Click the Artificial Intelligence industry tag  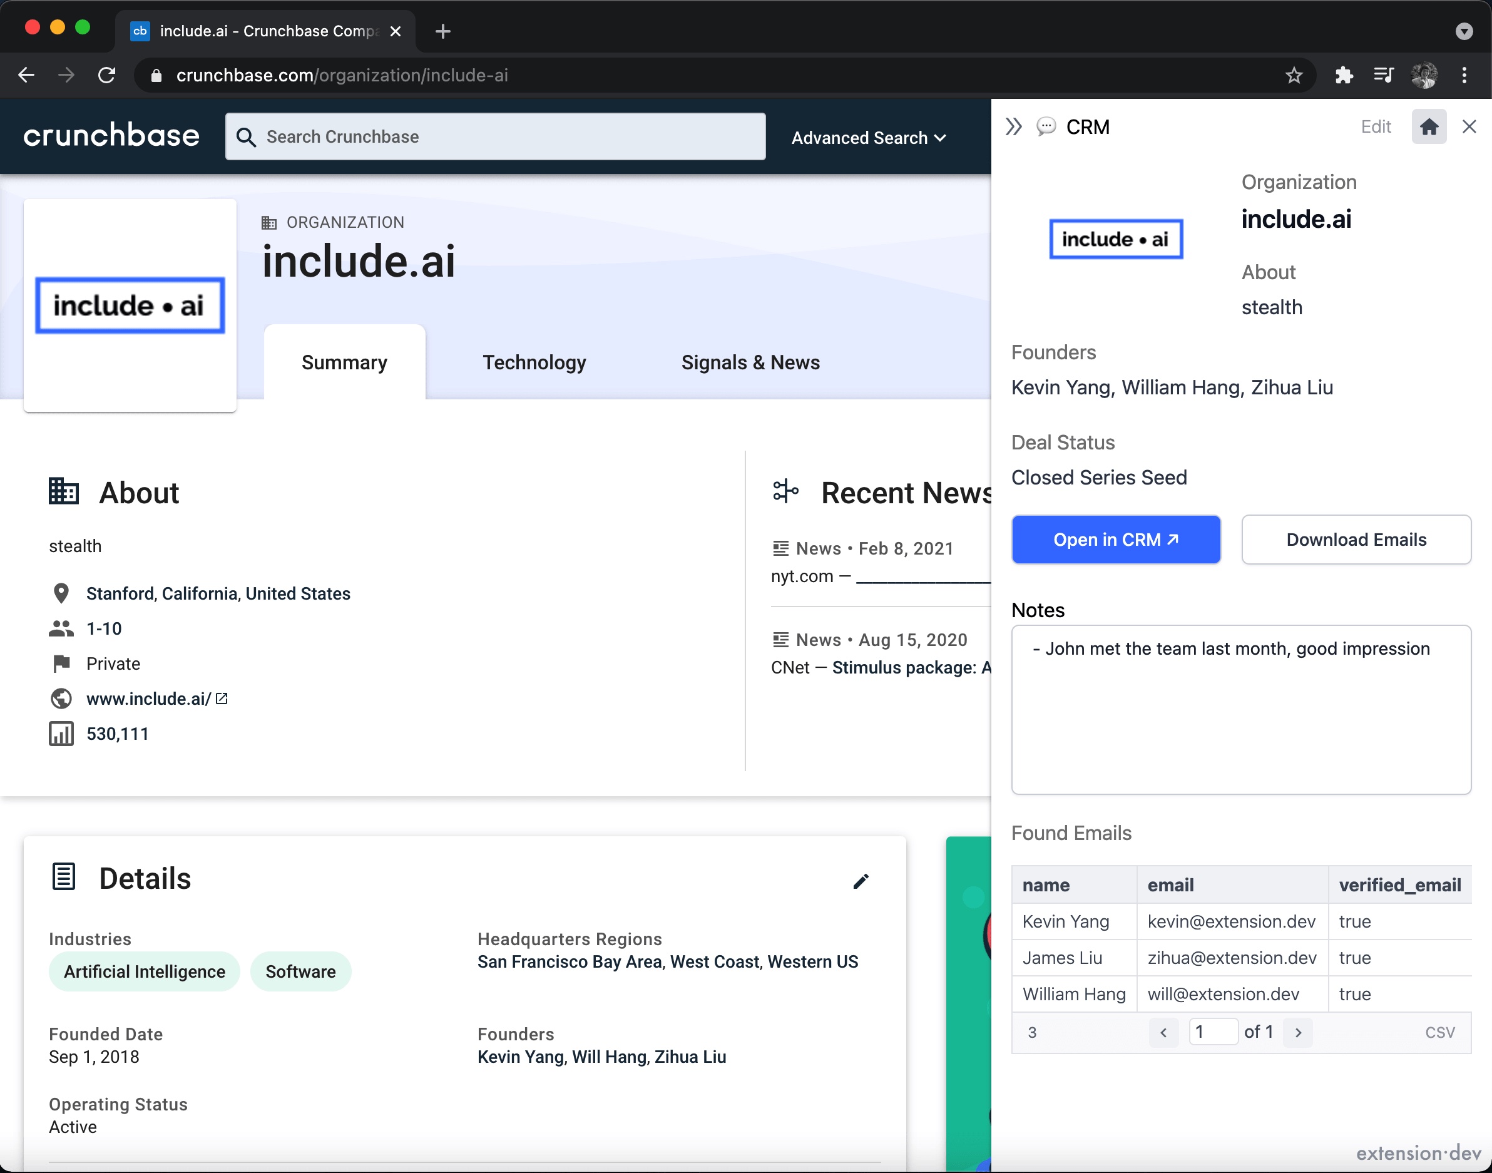click(144, 971)
